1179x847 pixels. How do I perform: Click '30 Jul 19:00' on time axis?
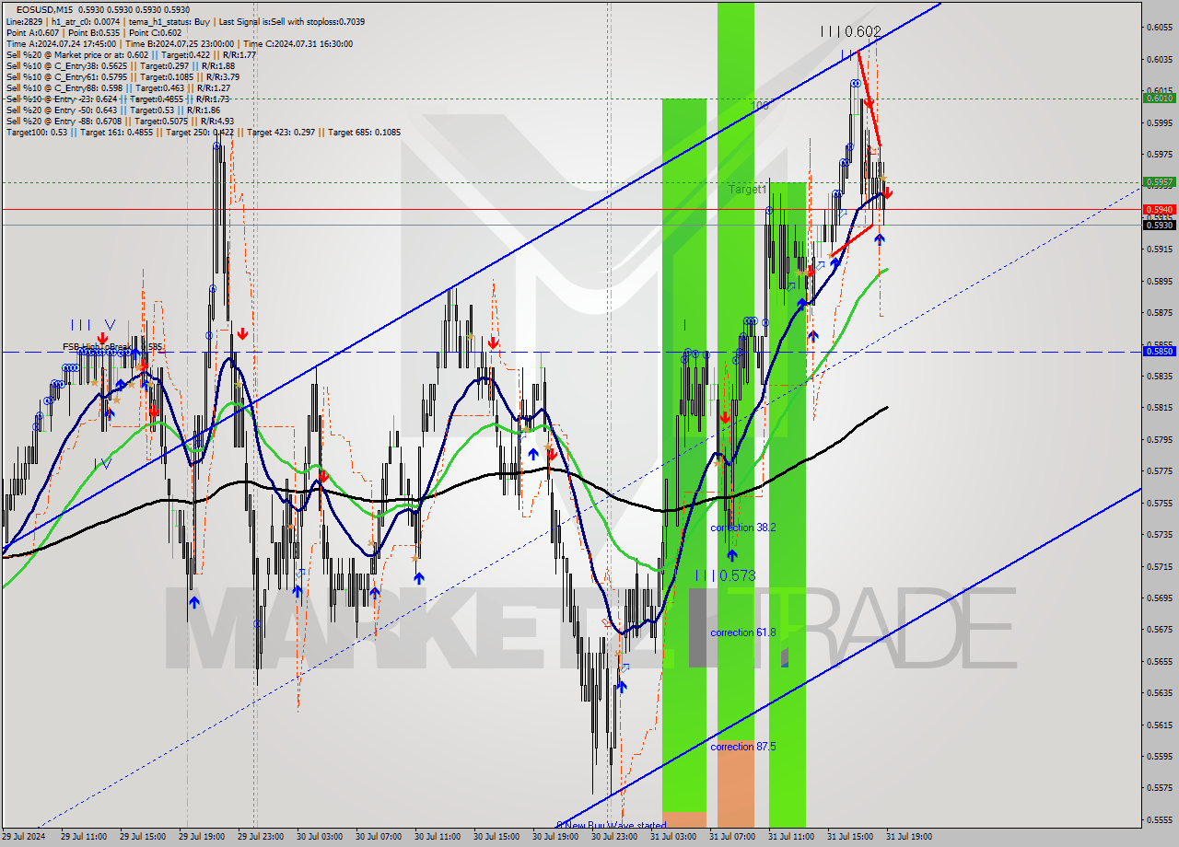click(x=555, y=837)
